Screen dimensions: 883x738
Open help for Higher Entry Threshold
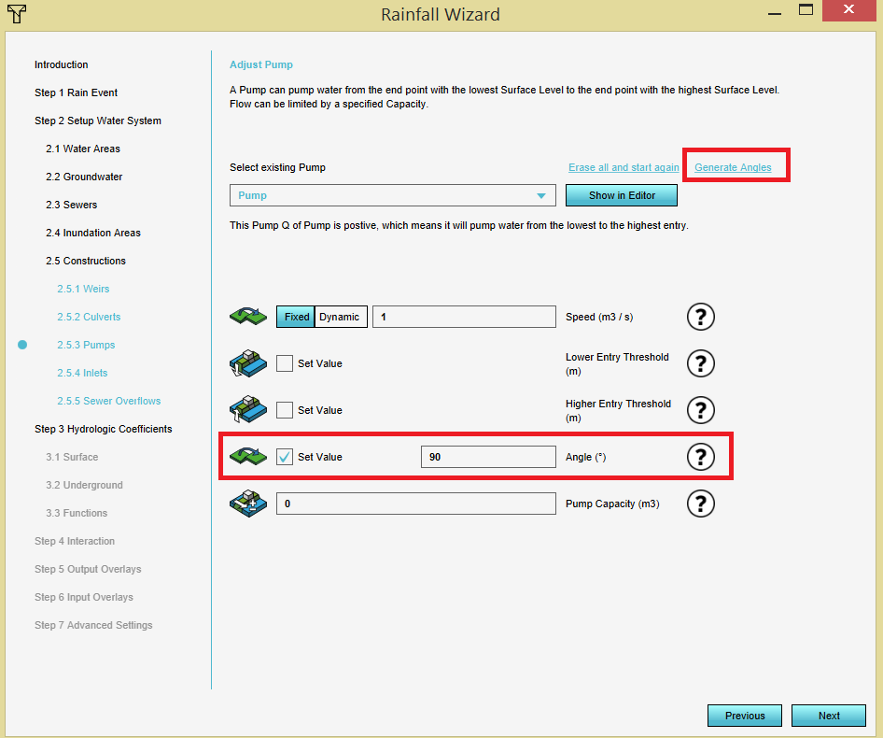tap(700, 410)
